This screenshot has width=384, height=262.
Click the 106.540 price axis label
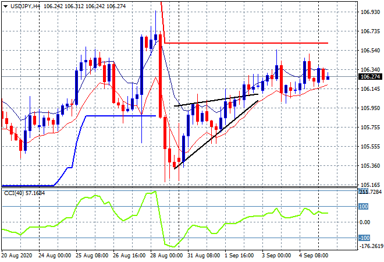point(370,50)
